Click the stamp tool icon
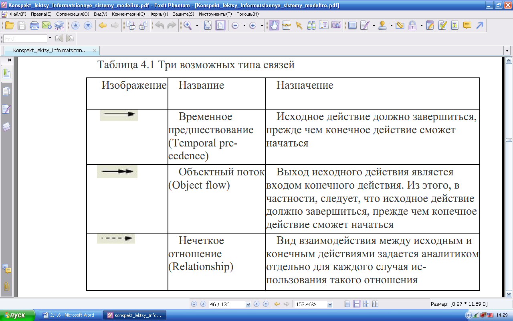Viewport: 513px width, 321px height. pyautogui.click(x=382, y=25)
